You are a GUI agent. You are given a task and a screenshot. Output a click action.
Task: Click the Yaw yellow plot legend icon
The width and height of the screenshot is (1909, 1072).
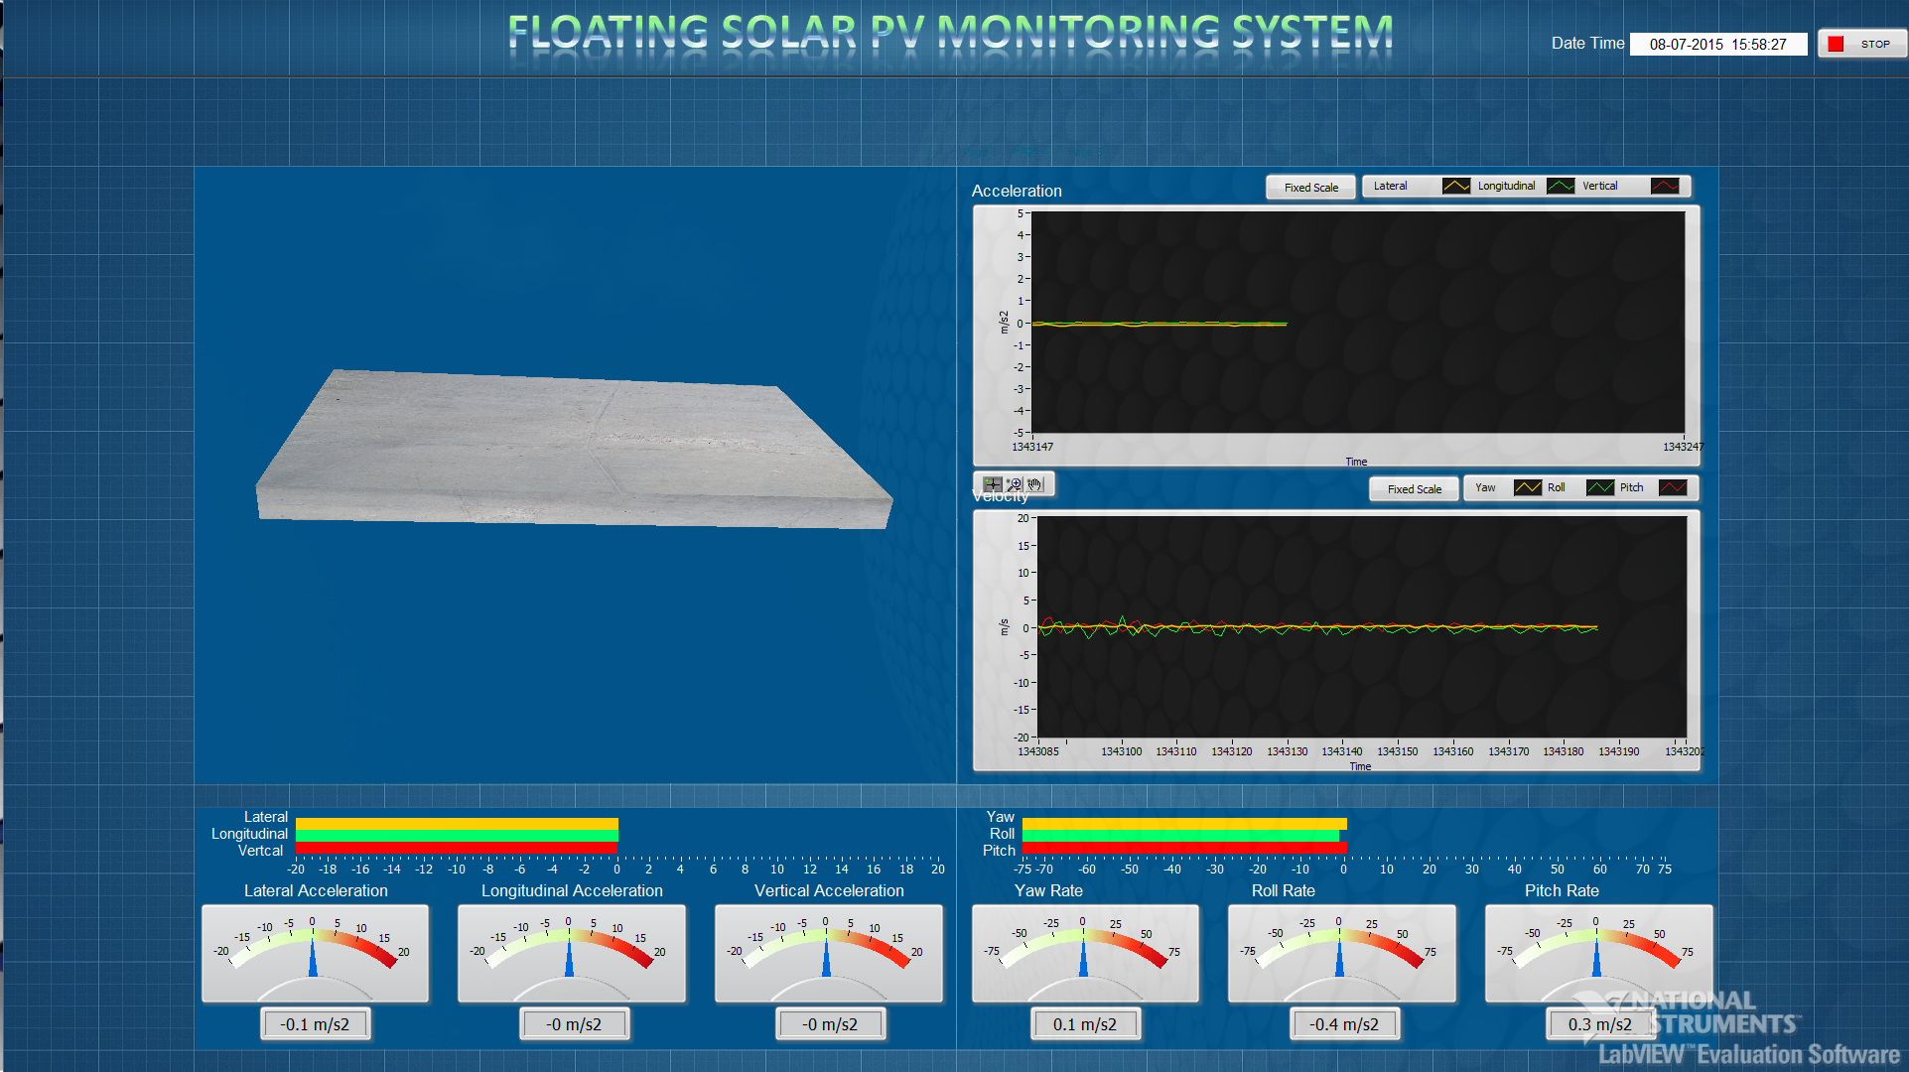coord(1527,487)
